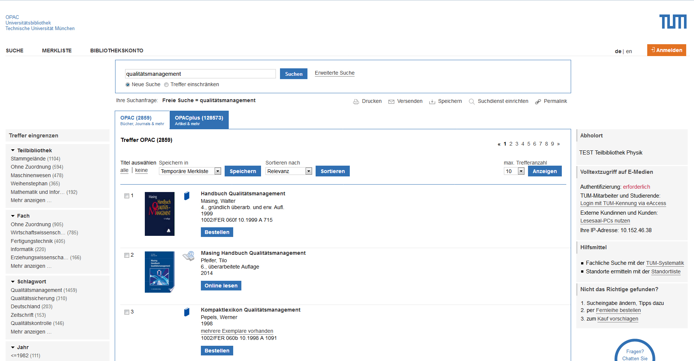Image resolution: width=694 pixels, height=361 pixels.
Task: Deselect titles with keine link
Action: (x=141, y=170)
